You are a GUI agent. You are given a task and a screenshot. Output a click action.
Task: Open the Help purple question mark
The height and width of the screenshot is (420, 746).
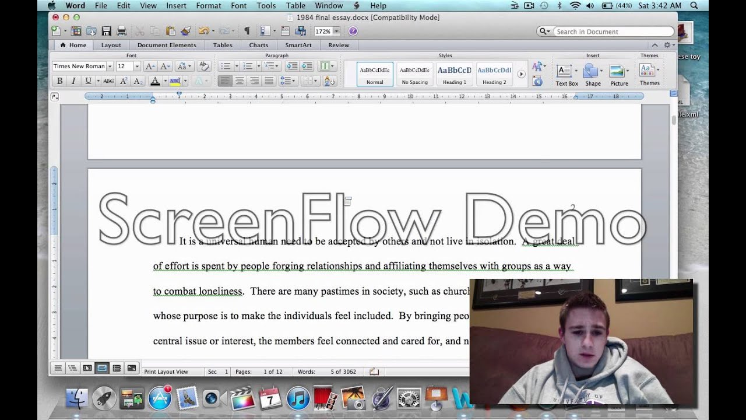[x=353, y=31]
